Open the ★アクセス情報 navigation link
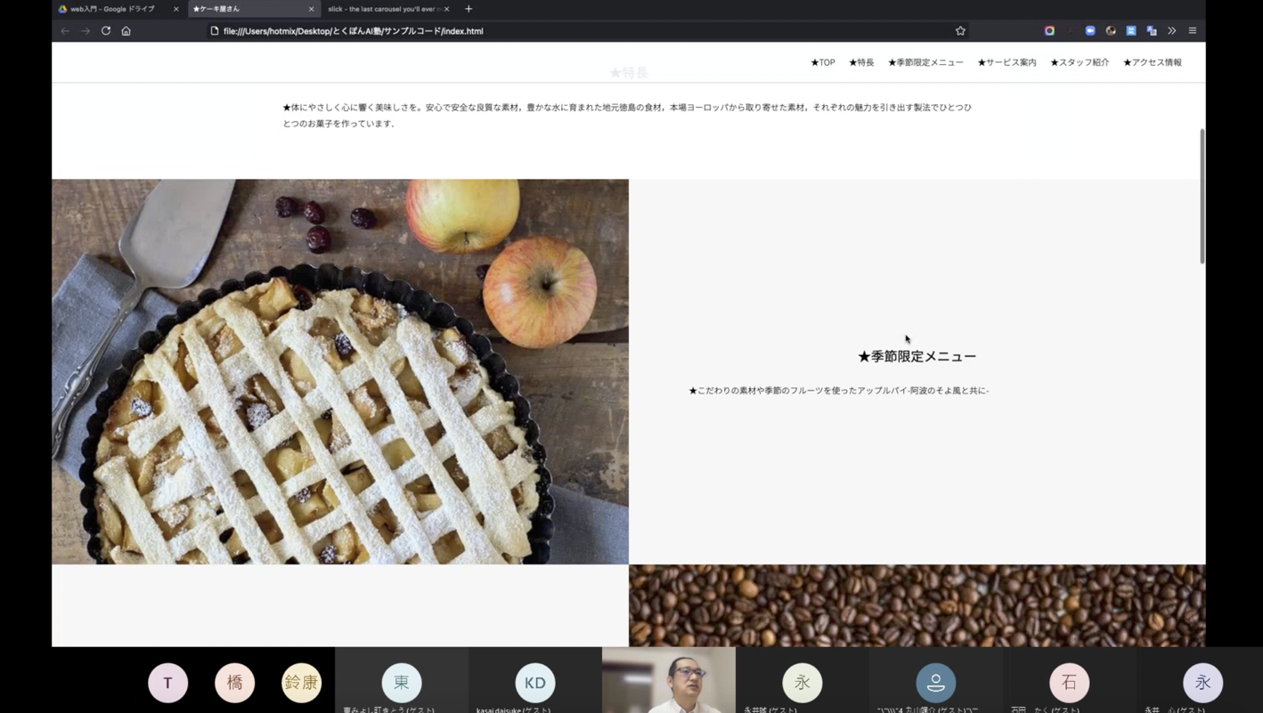 [x=1153, y=62]
